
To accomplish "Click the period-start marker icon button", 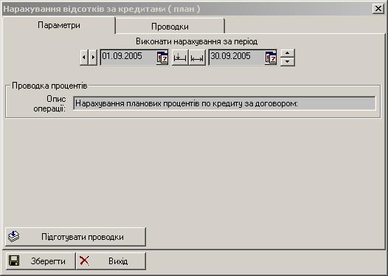I will click(x=180, y=58).
